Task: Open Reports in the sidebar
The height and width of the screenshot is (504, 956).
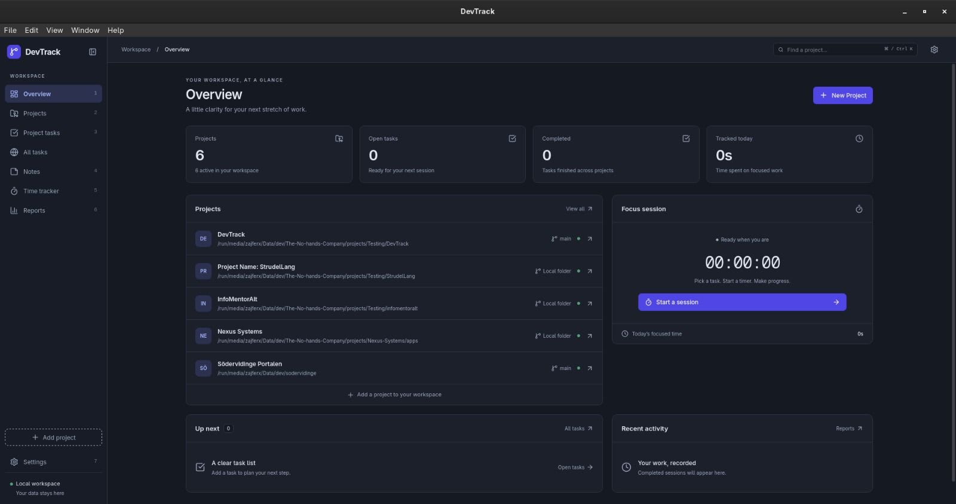Action: tap(53, 210)
